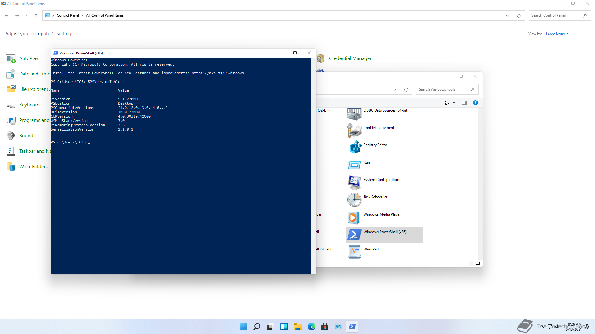Switch to Control Panel taskbar icon
Viewport: 595px width, 334px height.
tap(339, 327)
